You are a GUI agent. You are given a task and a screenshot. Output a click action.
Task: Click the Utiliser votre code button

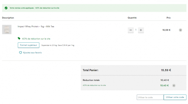click(x=175, y=97)
